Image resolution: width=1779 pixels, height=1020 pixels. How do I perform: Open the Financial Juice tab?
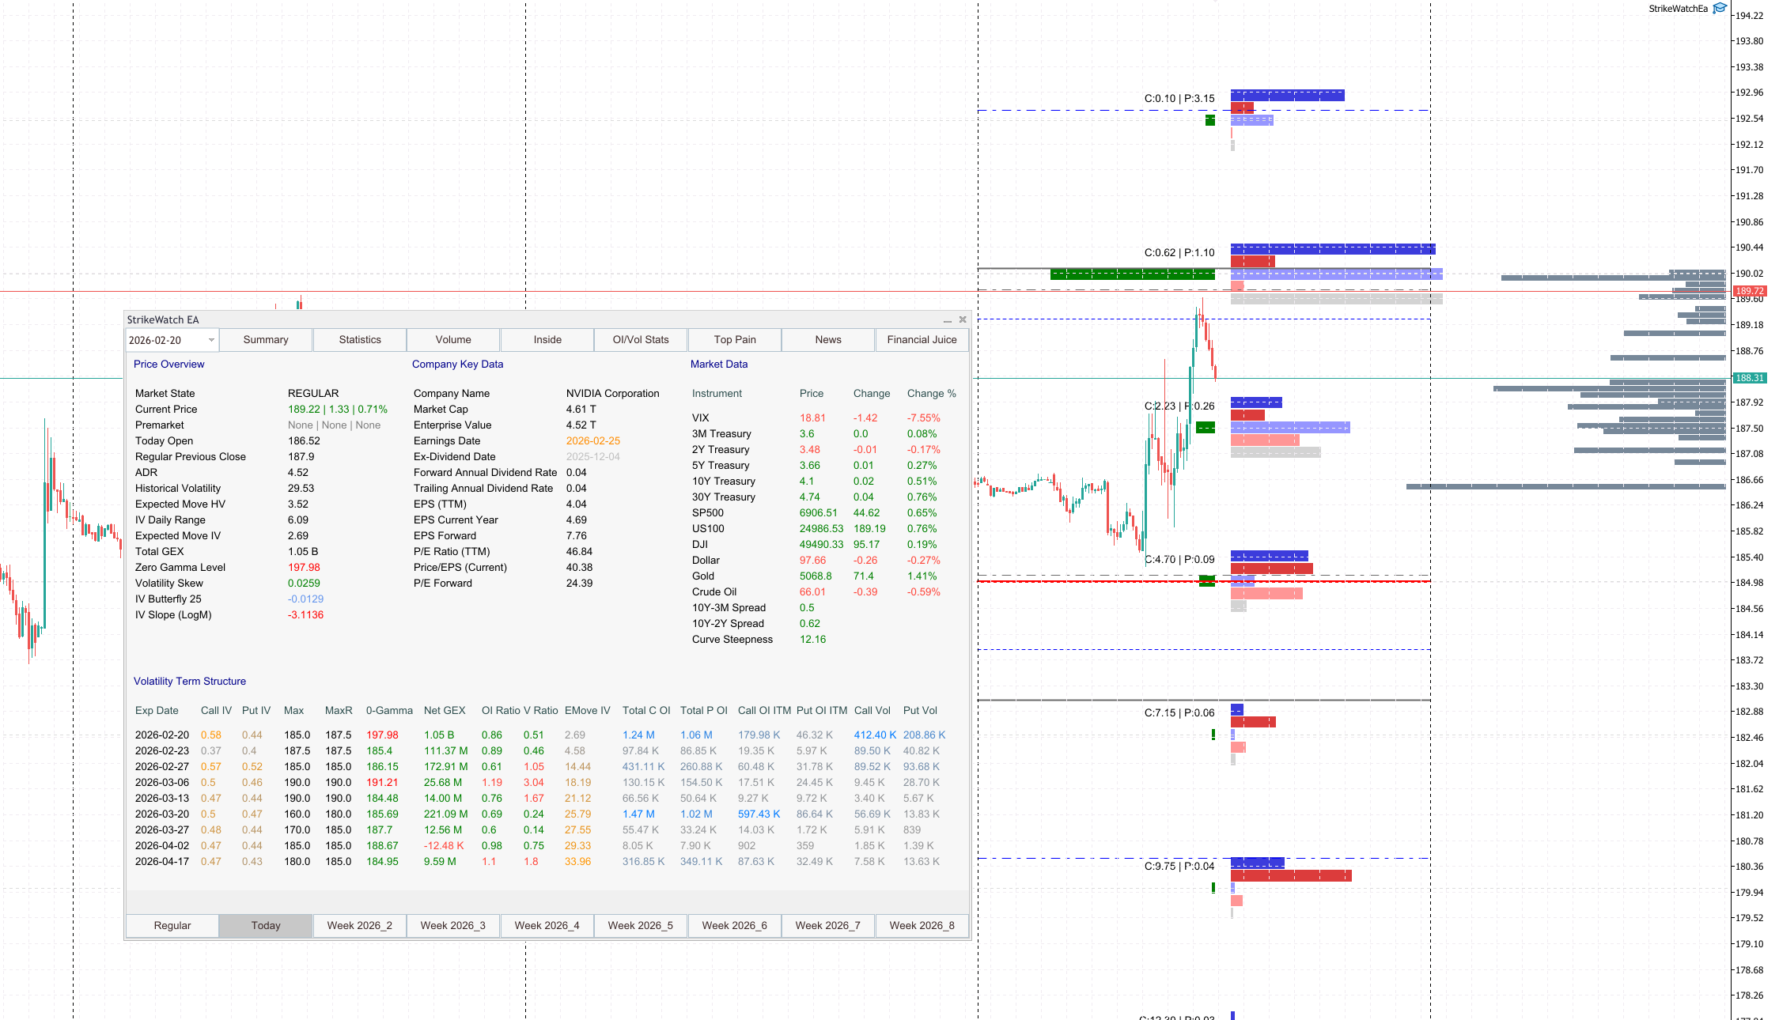pyautogui.click(x=922, y=339)
